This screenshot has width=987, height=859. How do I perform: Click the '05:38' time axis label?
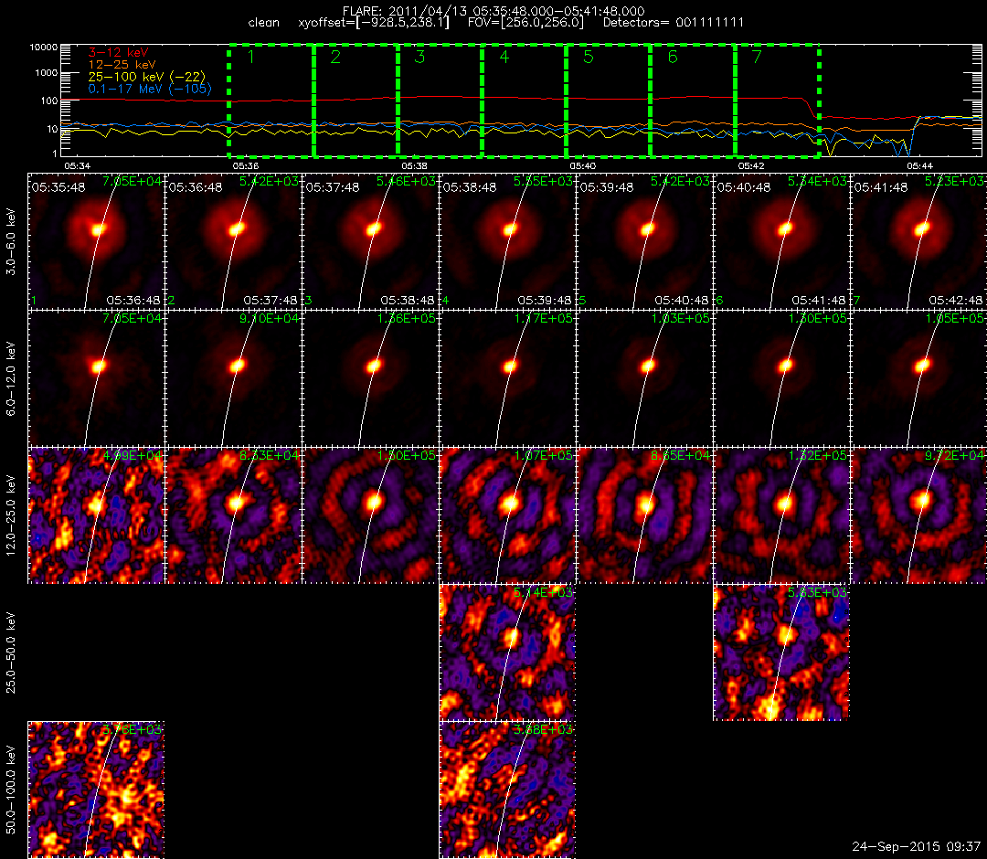(x=414, y=166)
